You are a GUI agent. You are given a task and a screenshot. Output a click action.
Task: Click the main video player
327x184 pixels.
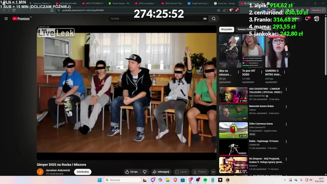(126, 93)
